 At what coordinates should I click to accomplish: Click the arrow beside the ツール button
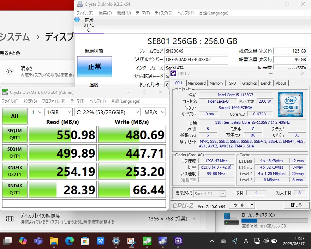click(x=252, y=205)
